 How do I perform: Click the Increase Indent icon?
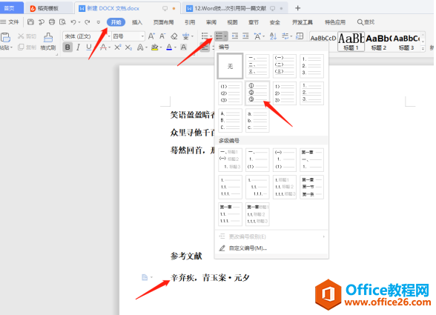tap(246, 36)
